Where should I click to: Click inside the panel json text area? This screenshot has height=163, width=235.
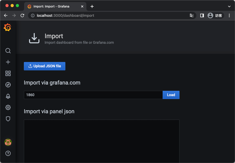click(102, 141)
